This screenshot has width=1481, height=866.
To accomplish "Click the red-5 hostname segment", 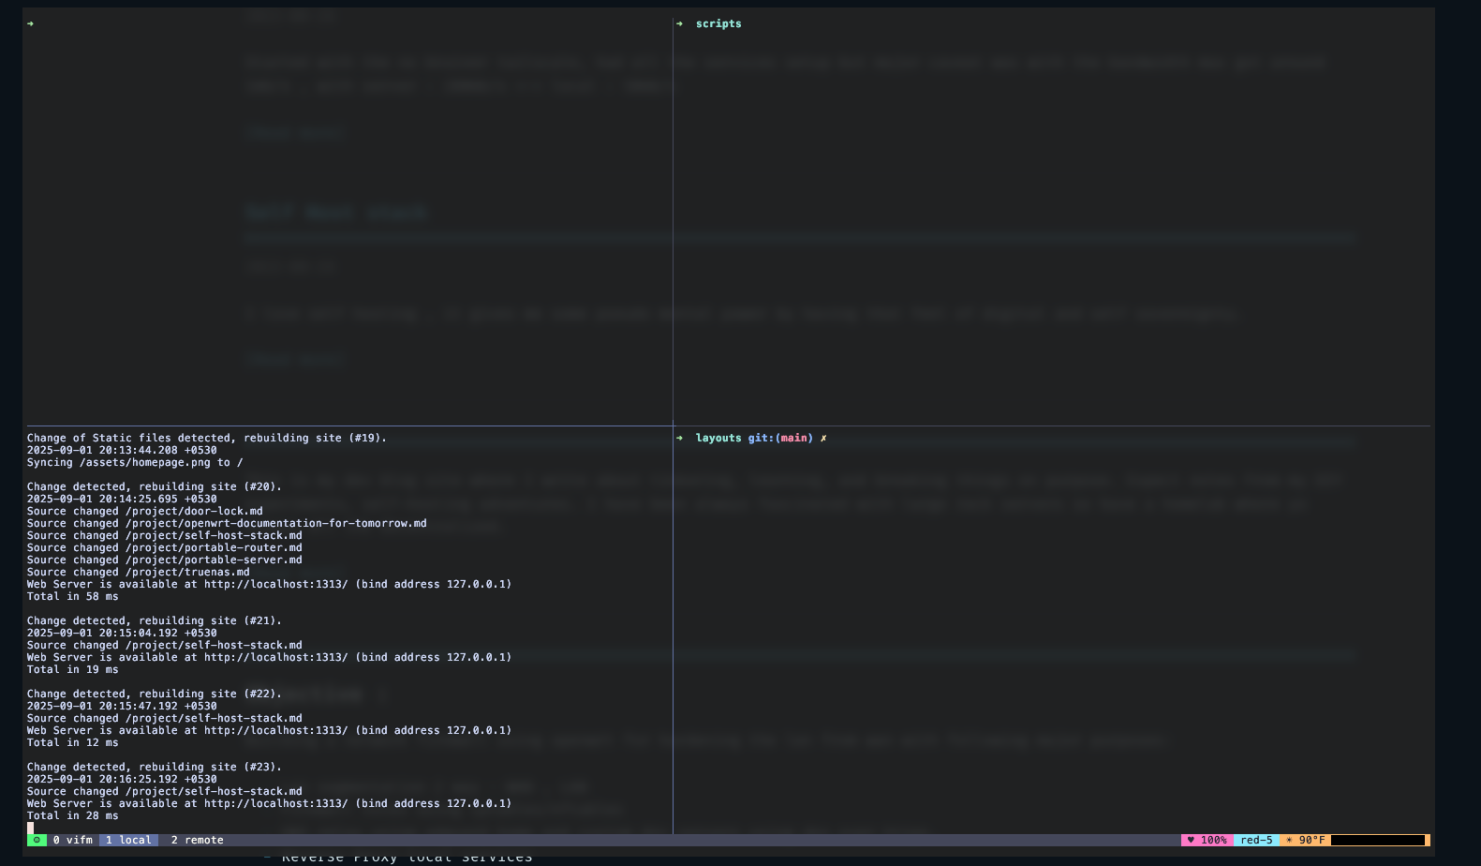I will (x=1256, y=840).
